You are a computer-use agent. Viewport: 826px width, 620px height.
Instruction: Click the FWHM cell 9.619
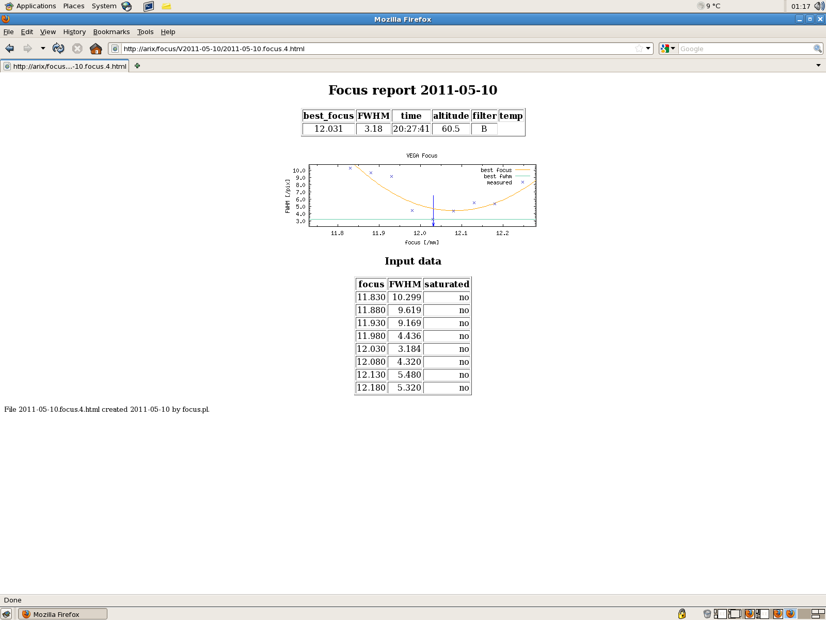[405, 310]
